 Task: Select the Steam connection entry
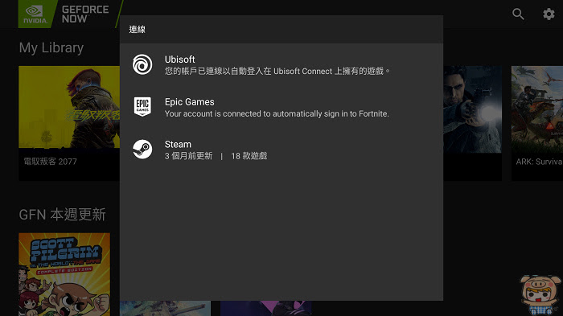click(x=281, y=150)
